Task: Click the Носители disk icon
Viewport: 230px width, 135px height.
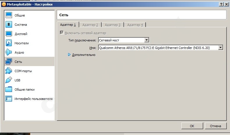Action: click(9, 43)
